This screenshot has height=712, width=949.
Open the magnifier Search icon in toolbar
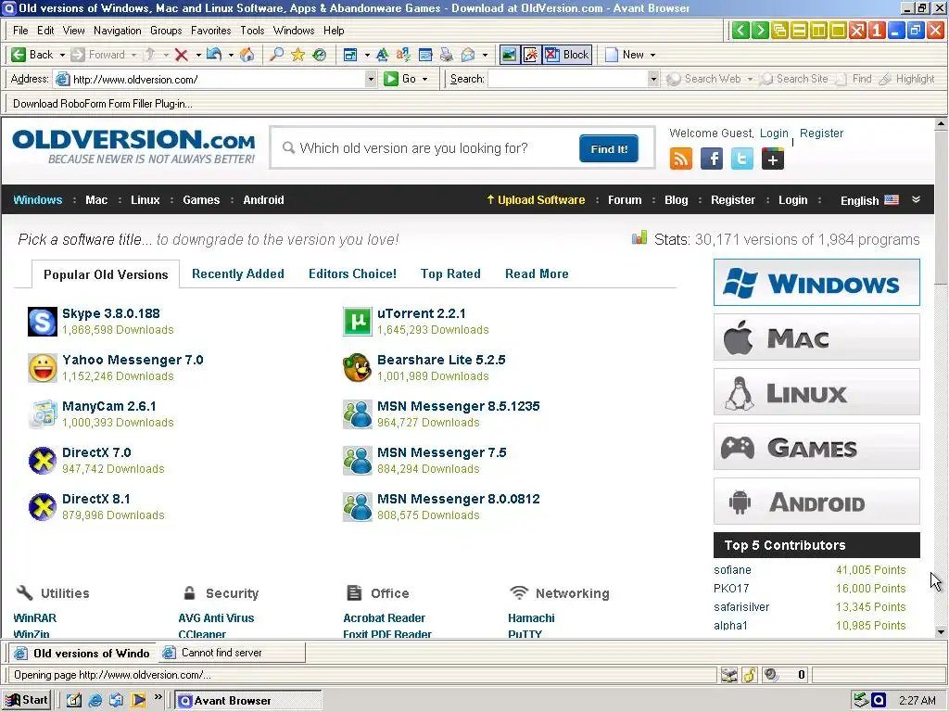click(276, 55)
